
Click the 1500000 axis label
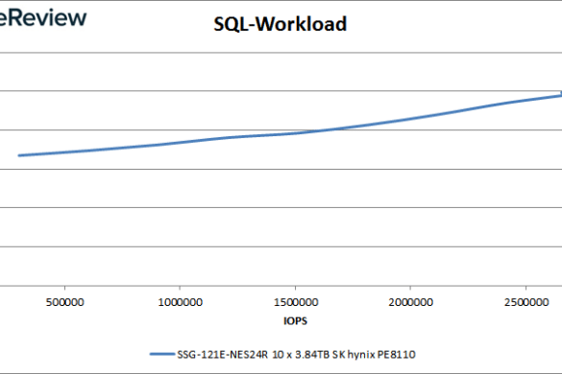click(x=296, y=302)
